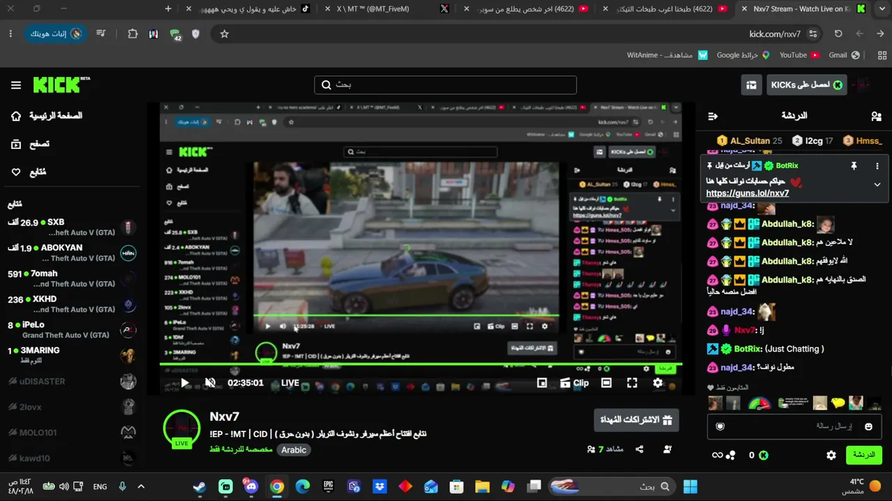
Task: Open 3MARING channel in the following list
Action: pyautogui.click(x=71, y=355)
